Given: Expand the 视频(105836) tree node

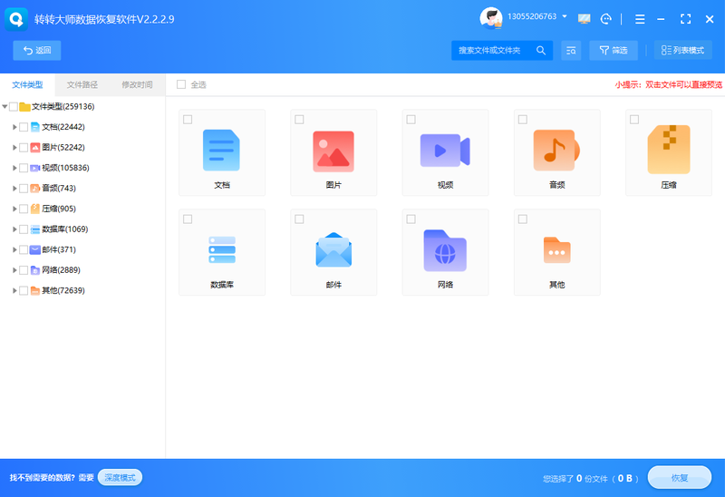Looking at the screenshot, I should click(x=14, y=168).
